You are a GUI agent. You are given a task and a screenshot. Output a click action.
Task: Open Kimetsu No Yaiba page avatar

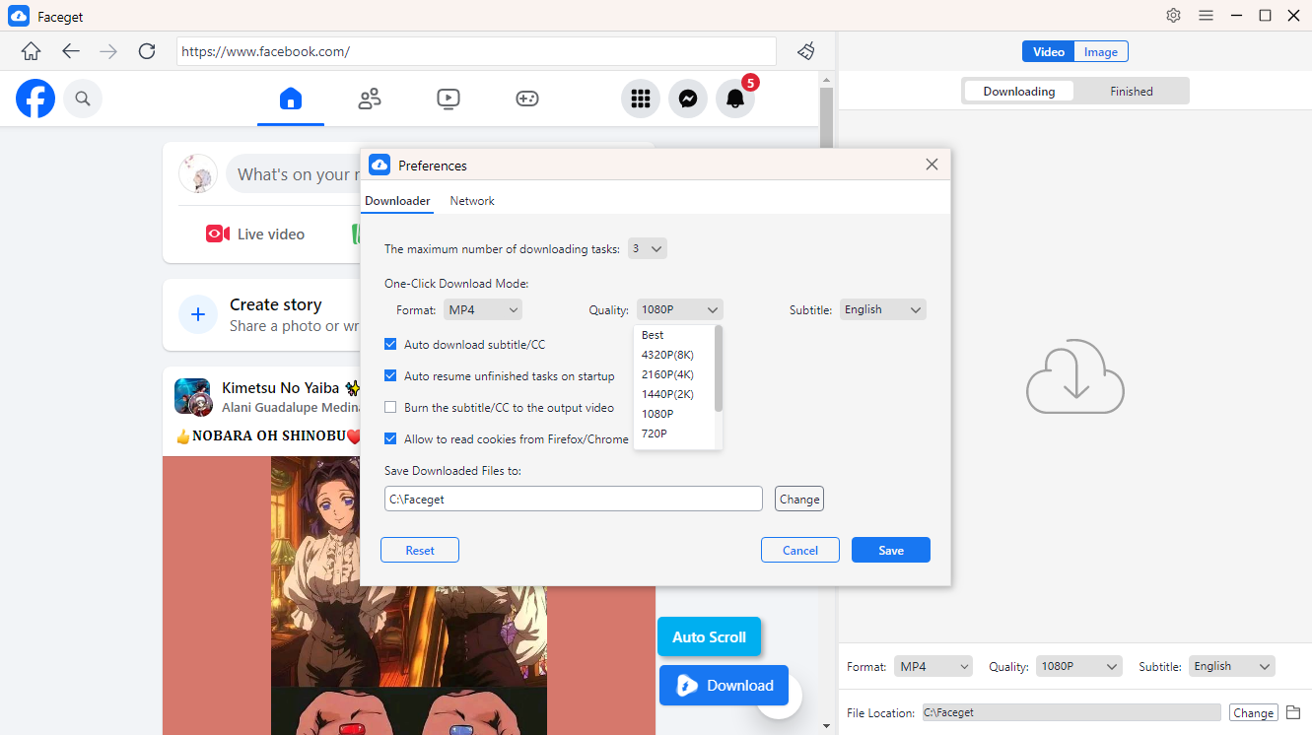point(192,397)
